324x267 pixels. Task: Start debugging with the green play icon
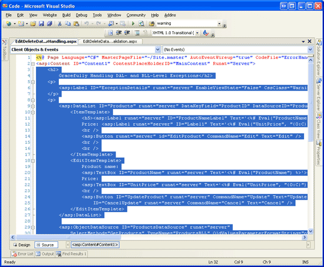(133, 24)
